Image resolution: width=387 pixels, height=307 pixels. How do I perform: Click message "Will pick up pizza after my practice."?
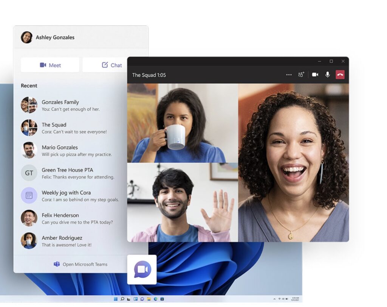coord(76,154)
